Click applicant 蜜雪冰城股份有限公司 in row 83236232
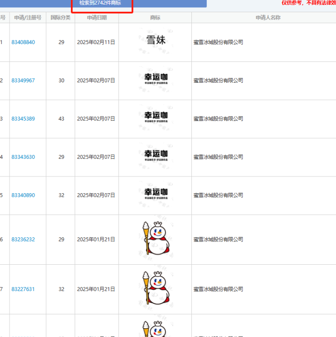The height and width of the screenshot is (337, 336). [x=218, y=239]
